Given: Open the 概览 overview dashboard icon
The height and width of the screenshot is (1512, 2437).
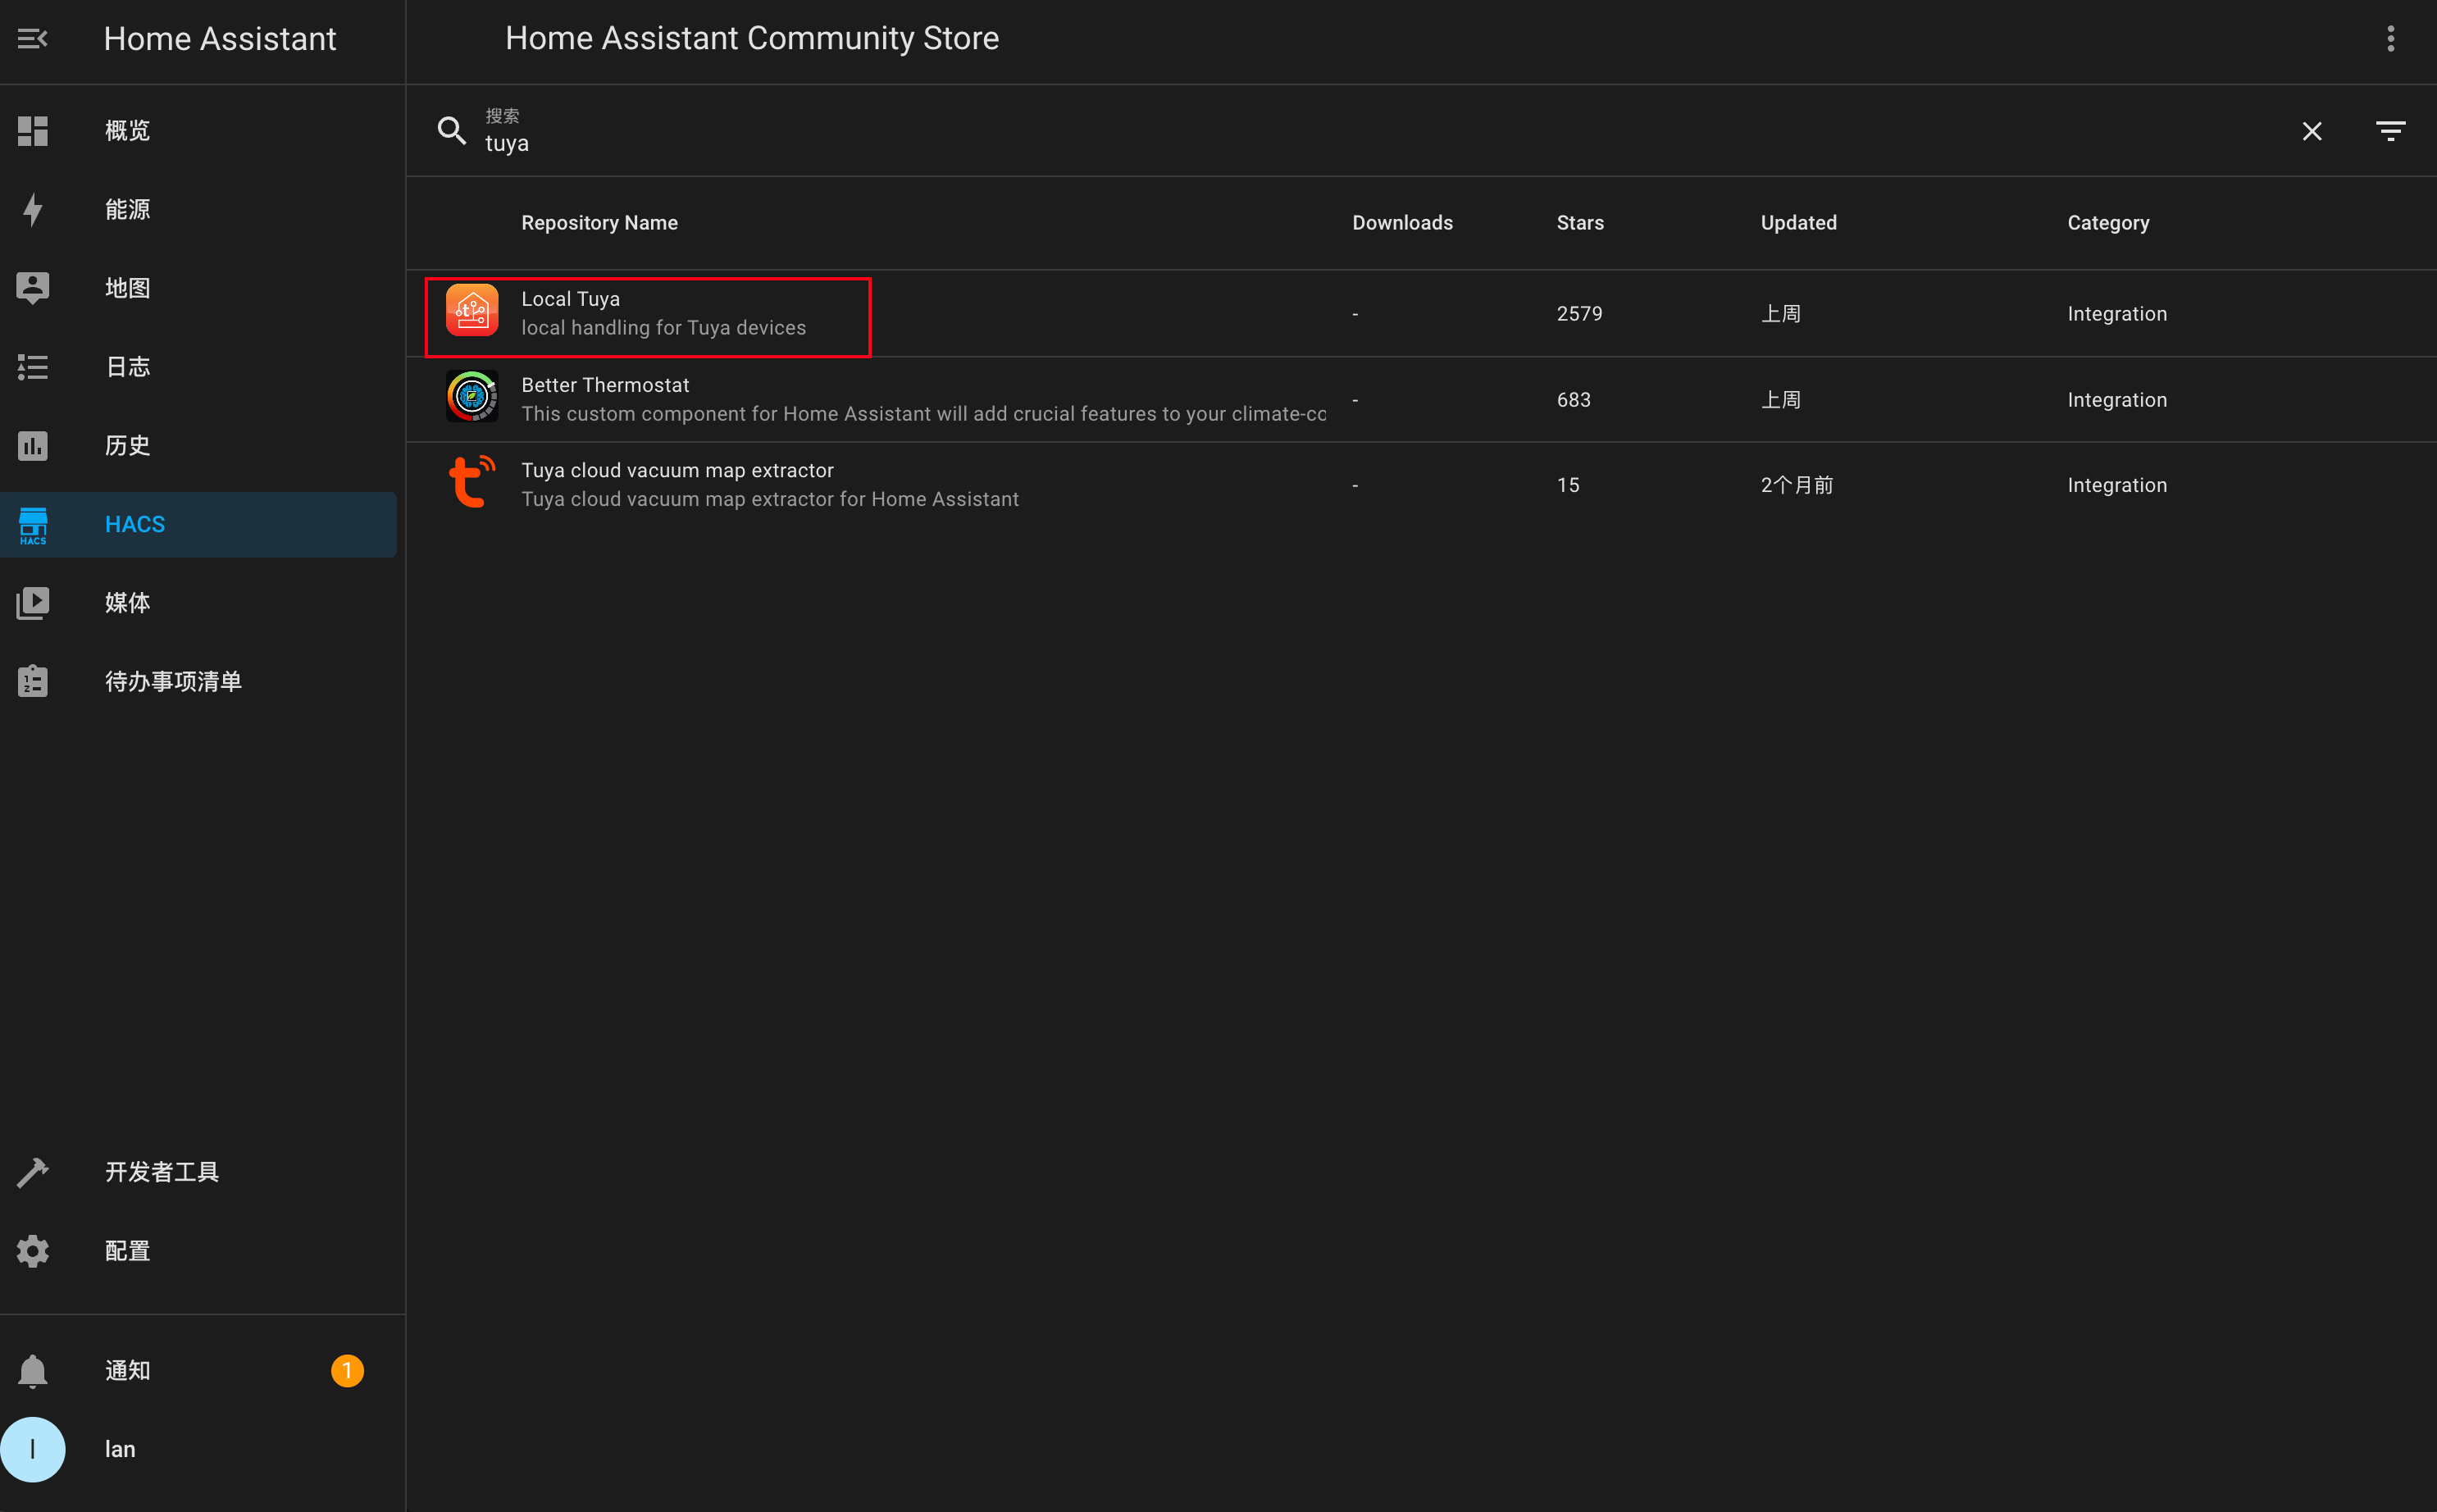Looking at the screenshot, I should (x=33, y=131).
